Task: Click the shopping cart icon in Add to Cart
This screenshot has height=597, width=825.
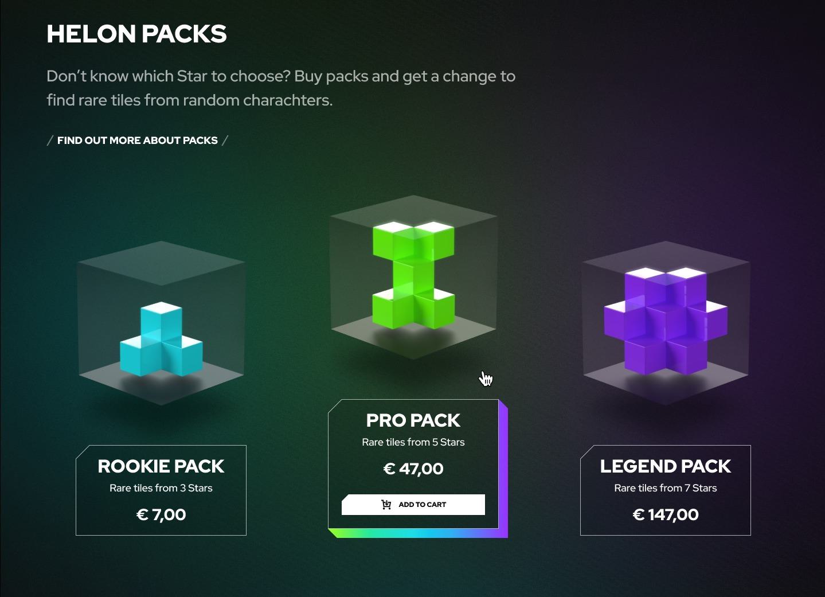Action: click(x=386, y=505)
